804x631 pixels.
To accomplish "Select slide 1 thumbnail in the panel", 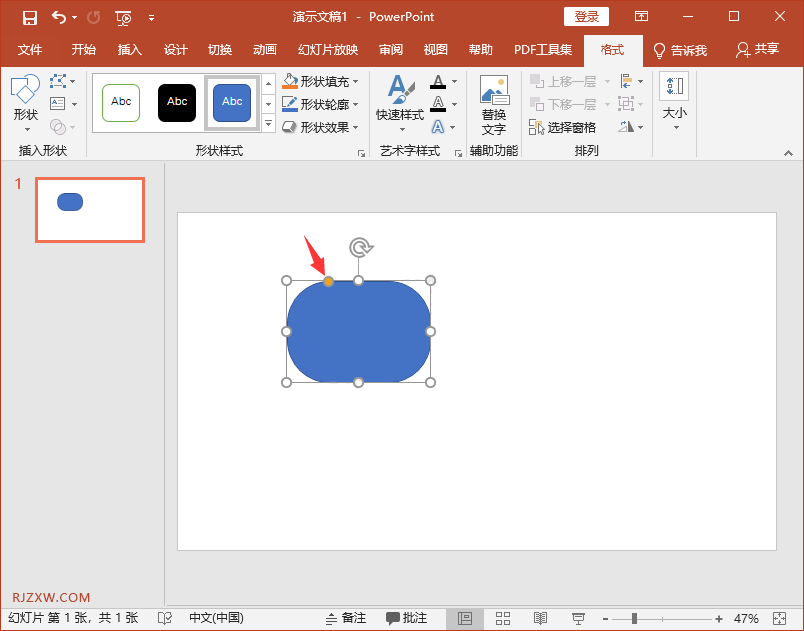I will 90,210.
